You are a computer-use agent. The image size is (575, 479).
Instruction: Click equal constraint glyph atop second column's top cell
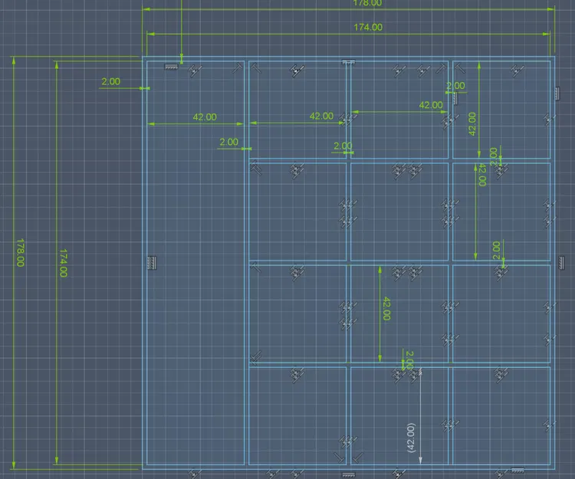coord(297,71)
